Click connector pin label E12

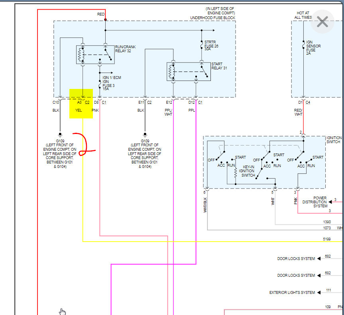coord(169,102)
